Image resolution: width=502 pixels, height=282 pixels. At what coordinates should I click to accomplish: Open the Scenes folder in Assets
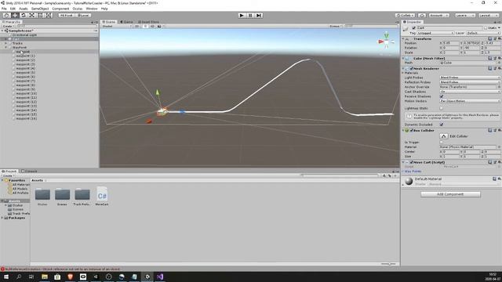tap(62, 197)
